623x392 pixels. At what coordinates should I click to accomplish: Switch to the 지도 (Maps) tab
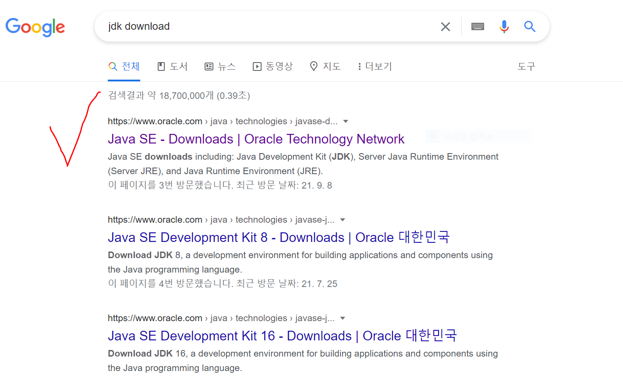(325, 66)
